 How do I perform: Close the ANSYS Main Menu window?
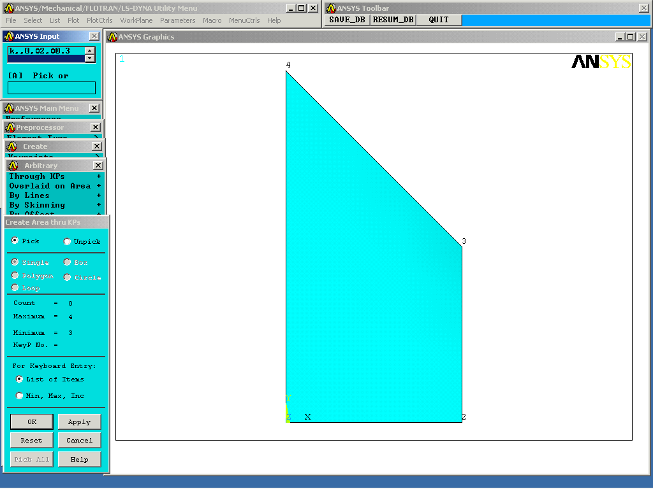click(x=94, y=108)
